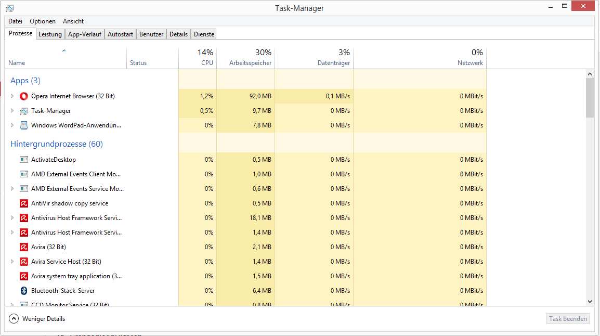The width and height of the screenshot is (600, 336).
Task: Click the 92,0 MB memory value
Action: click(260, 96)
